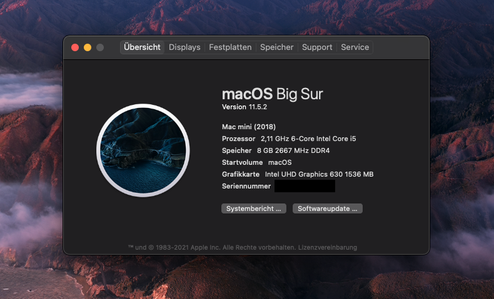Open the Lizenzvereinbarung link
Viewport: 494px width, 299px height.
[x=327, y=247]
